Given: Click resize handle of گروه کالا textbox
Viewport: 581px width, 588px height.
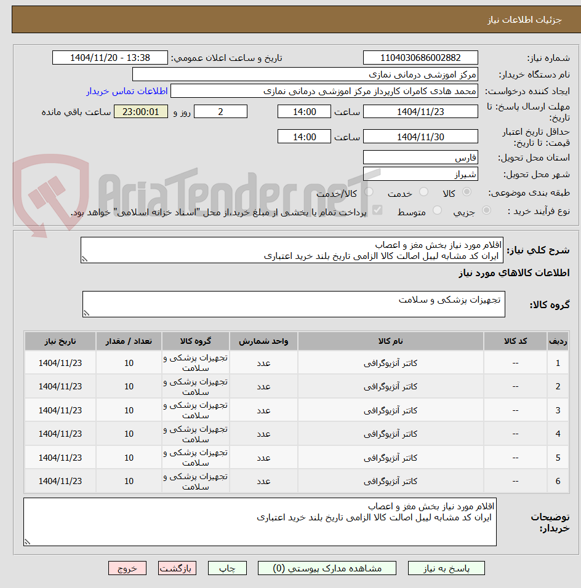Looking at the screenshot, I should click(86, 313).
